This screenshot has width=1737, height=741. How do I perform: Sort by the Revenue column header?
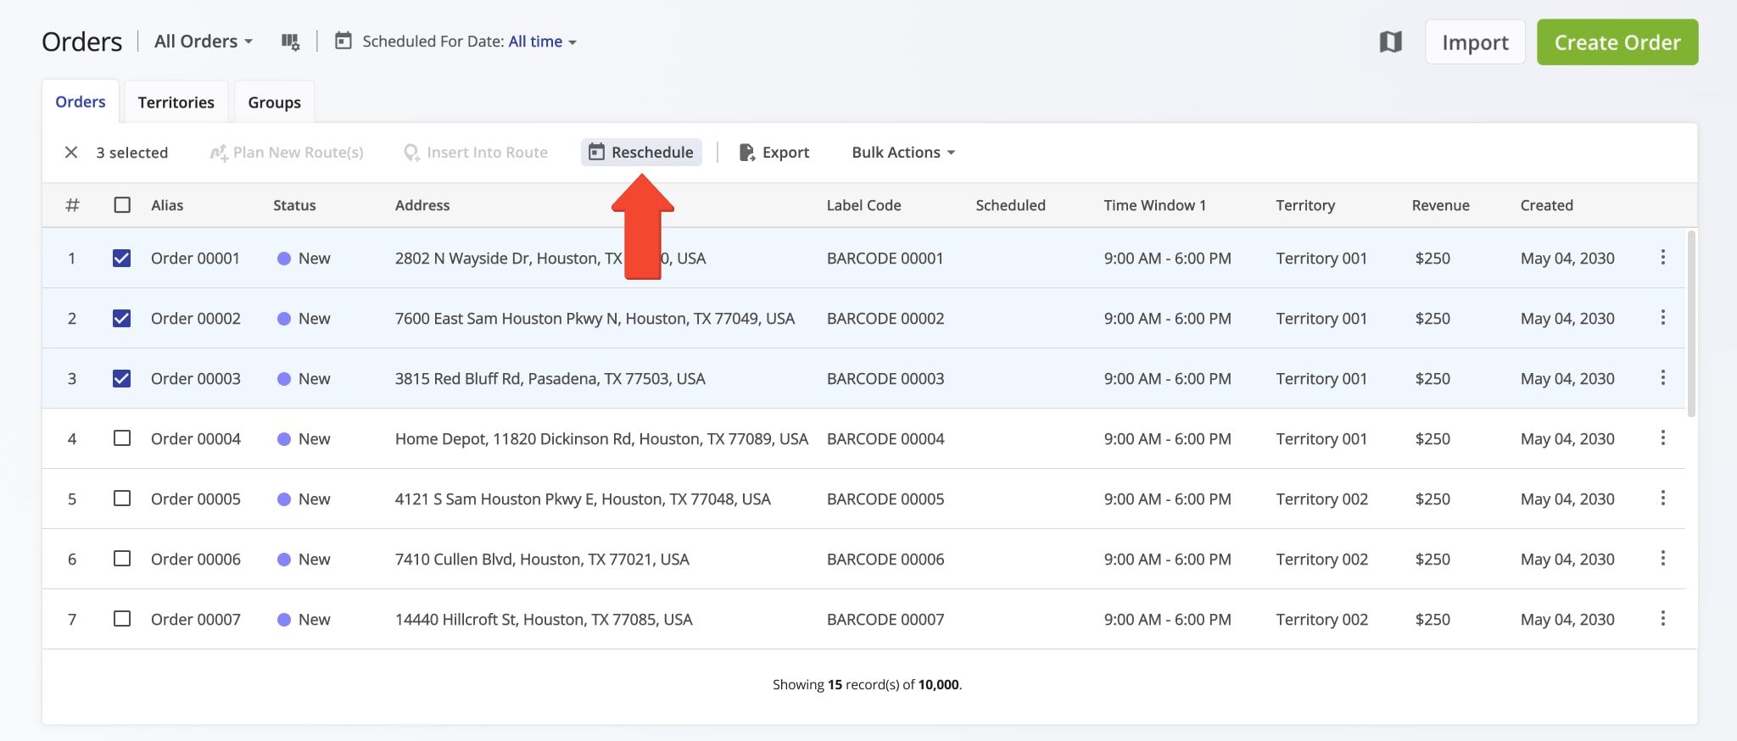pyautogui.click(x=1440, y=205)
